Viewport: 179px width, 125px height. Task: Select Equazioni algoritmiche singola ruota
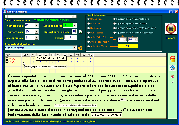[x=114, y=19]
